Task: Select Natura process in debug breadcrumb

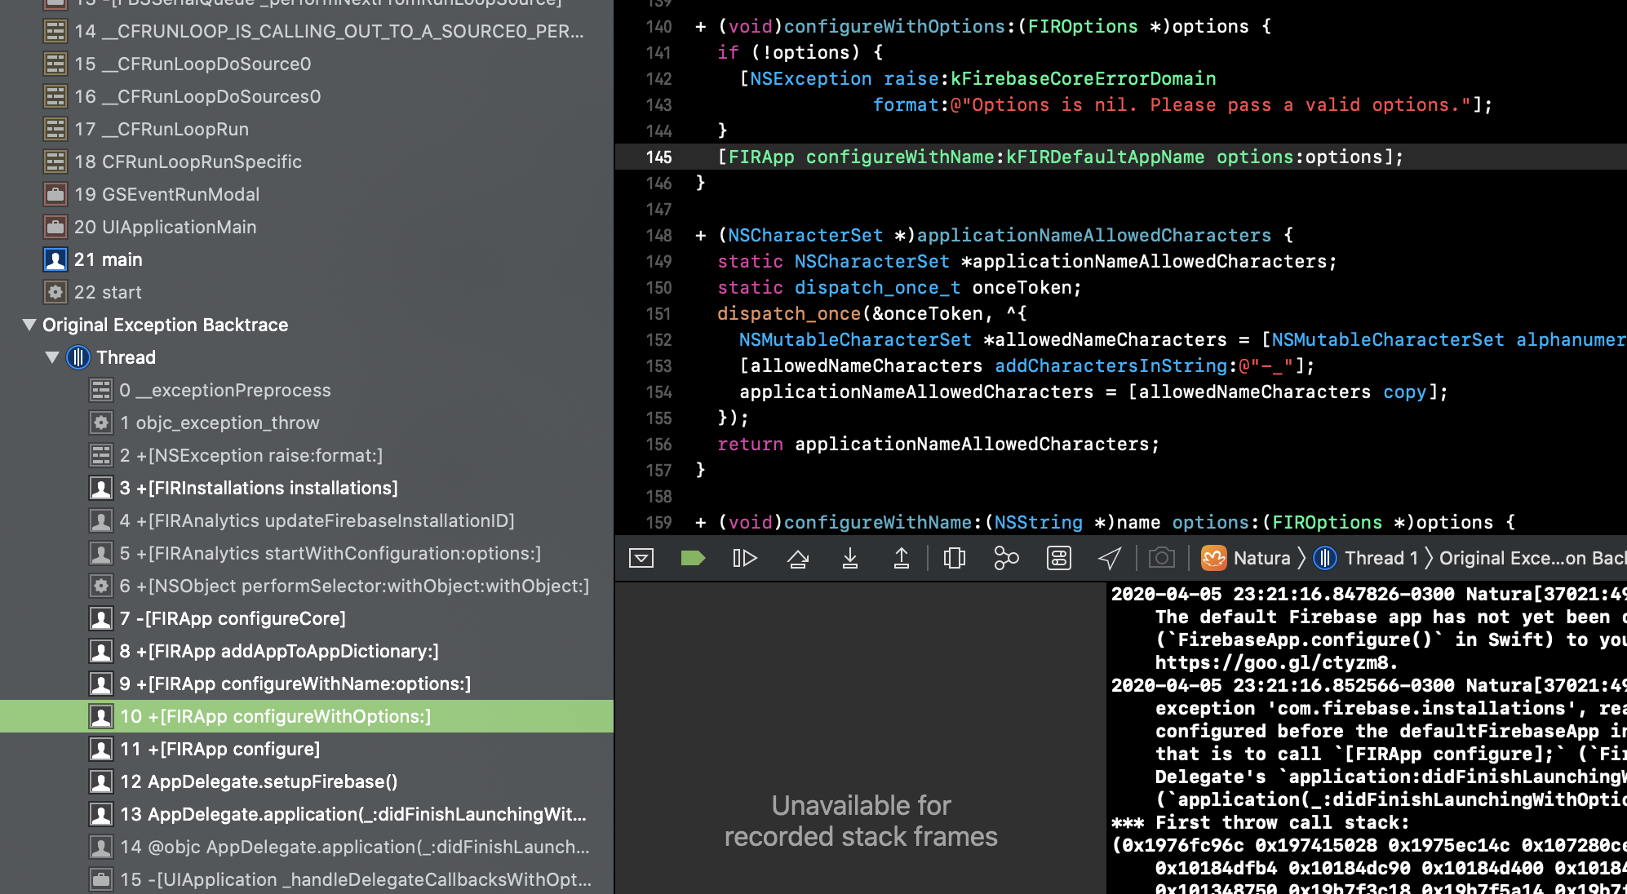Action: click(1246, 558)
